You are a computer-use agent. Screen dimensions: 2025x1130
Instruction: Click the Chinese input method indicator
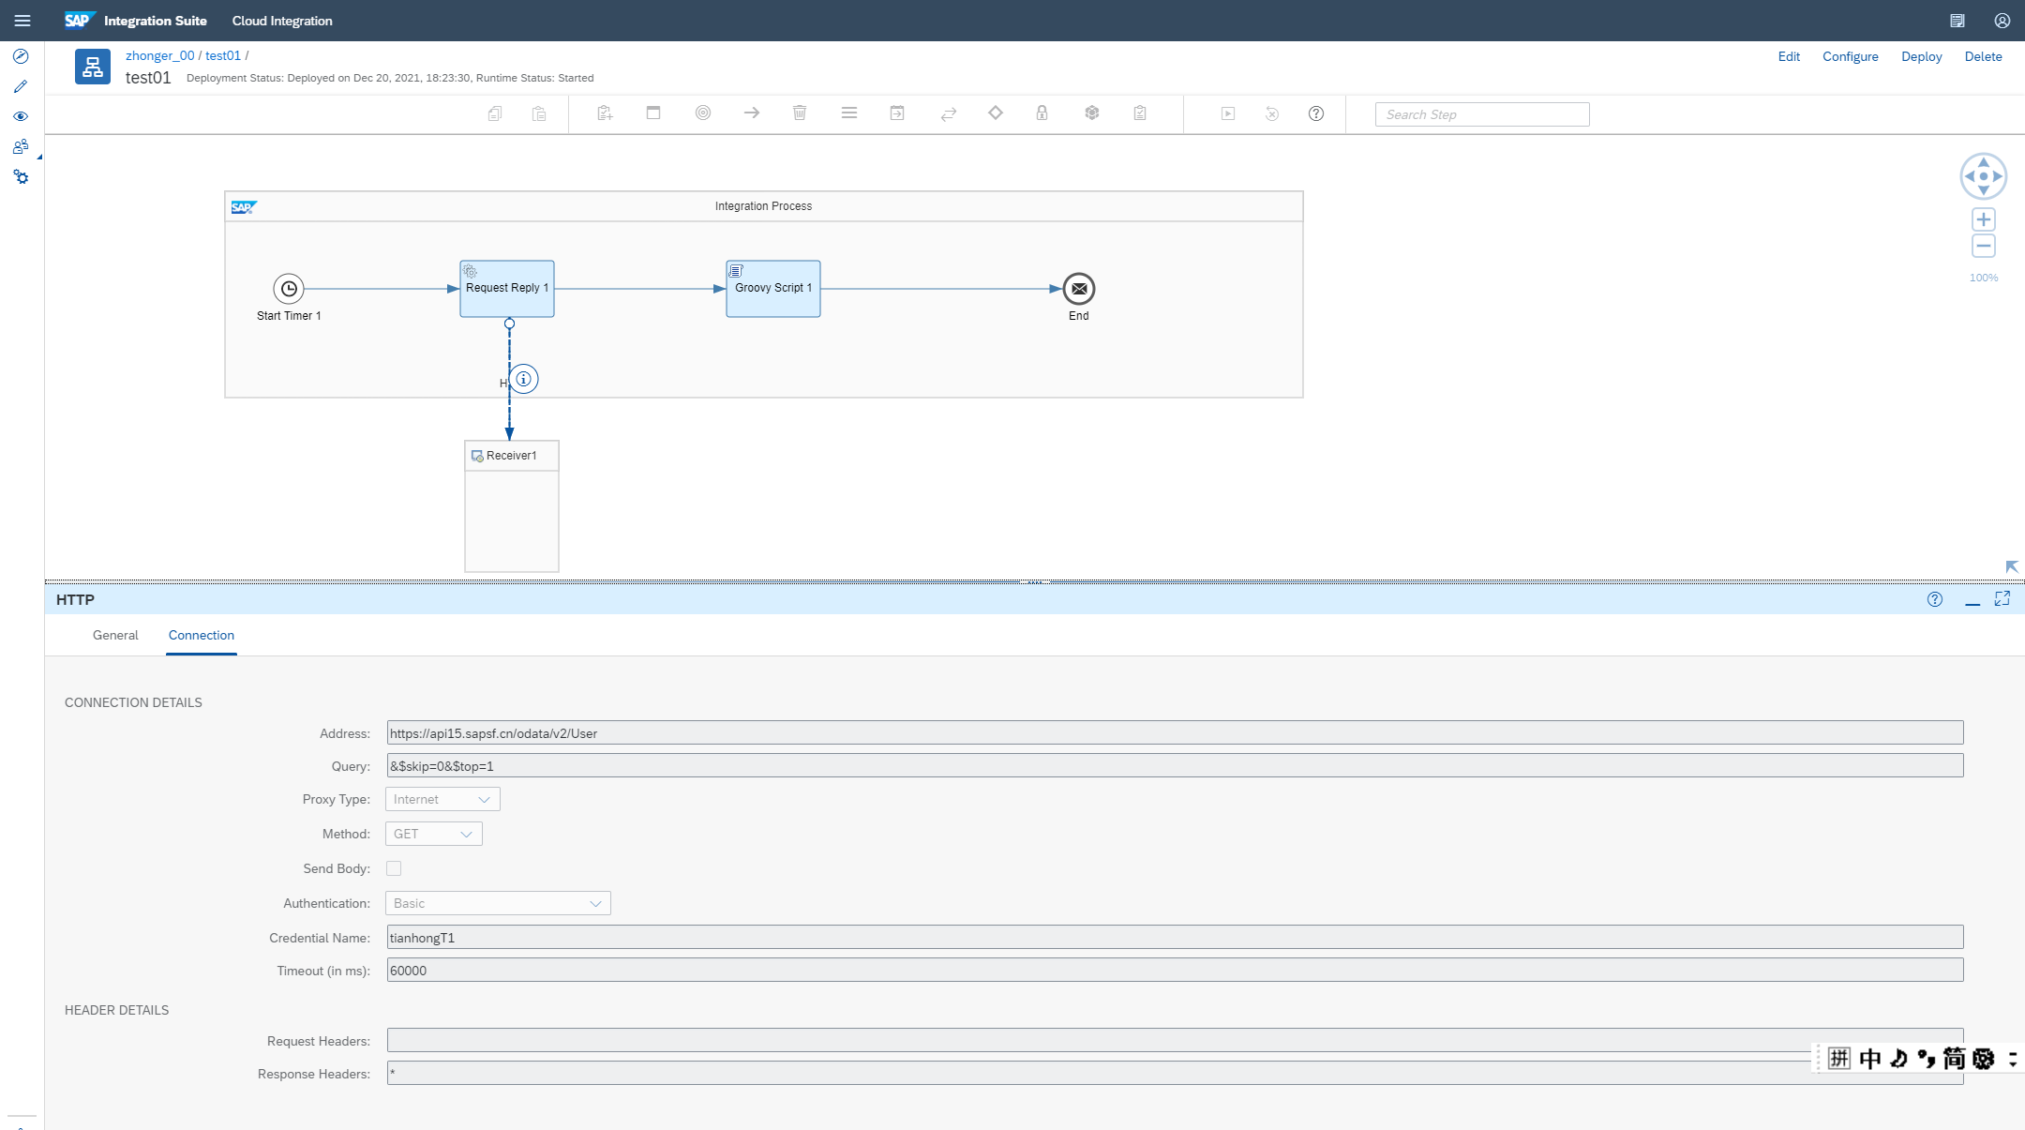[1870, 1059]
